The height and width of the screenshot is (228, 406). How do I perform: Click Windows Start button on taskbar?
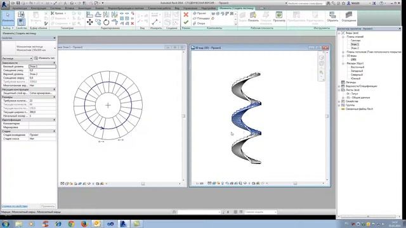coord(6,224)
